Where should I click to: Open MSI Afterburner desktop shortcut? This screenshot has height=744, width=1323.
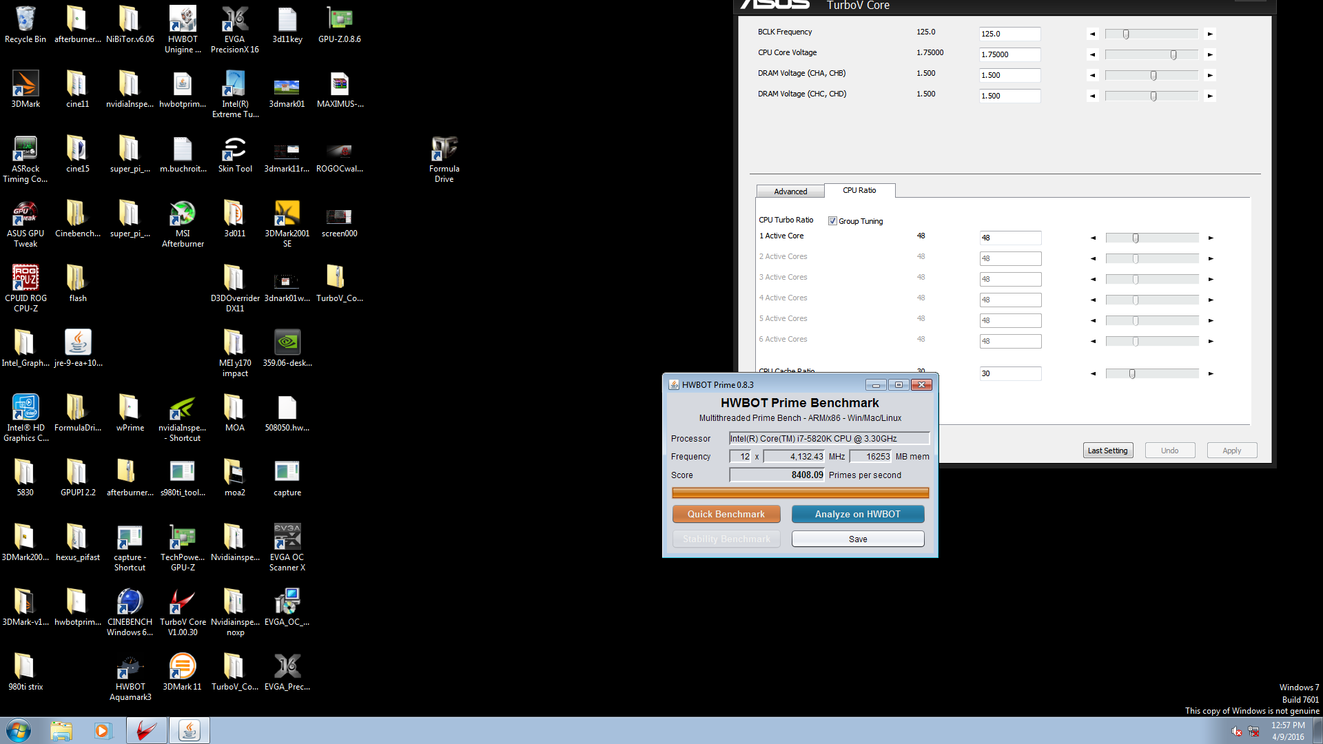tap(183, 224)
